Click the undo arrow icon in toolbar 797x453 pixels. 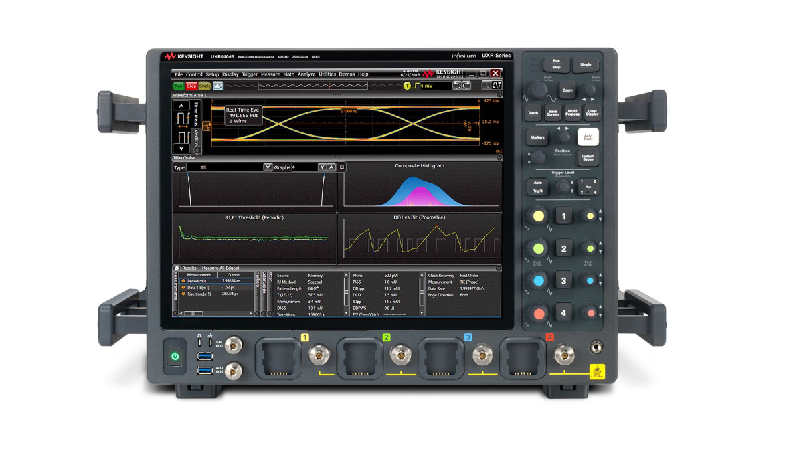pyautogui.click(x=457, y=86)
